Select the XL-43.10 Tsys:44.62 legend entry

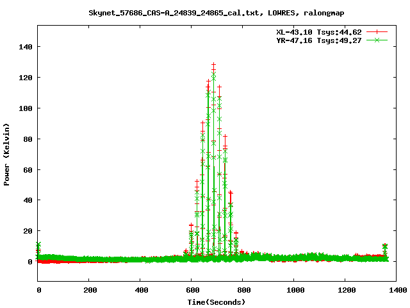pos(319,32)
